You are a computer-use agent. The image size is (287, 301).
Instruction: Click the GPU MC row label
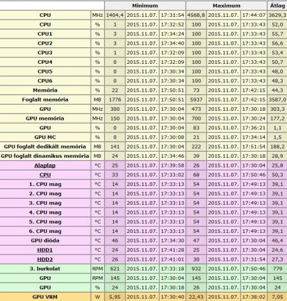pyautogui.click(x=45, y=137)
